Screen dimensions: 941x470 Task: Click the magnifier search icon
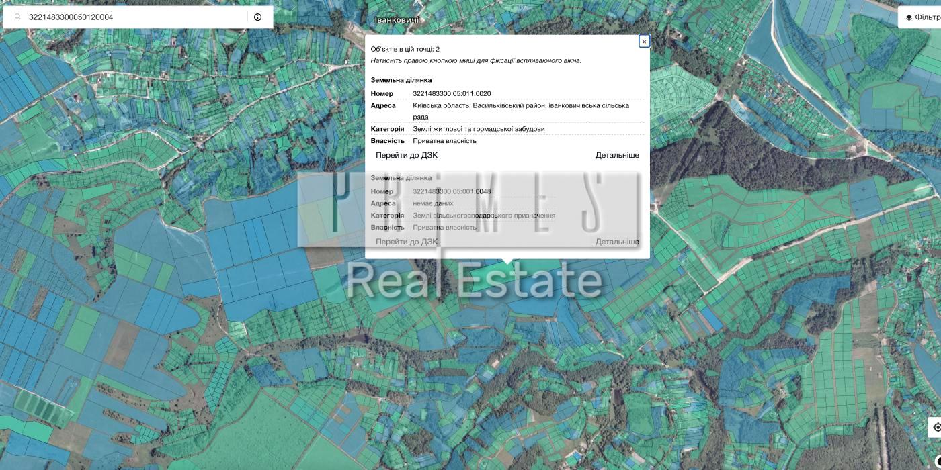pos(18,17)
